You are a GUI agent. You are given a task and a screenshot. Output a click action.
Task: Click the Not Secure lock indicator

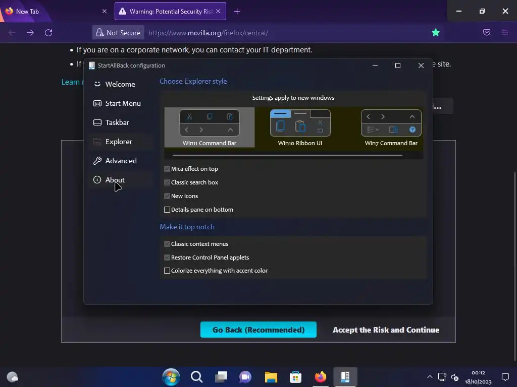coord(118,33)
